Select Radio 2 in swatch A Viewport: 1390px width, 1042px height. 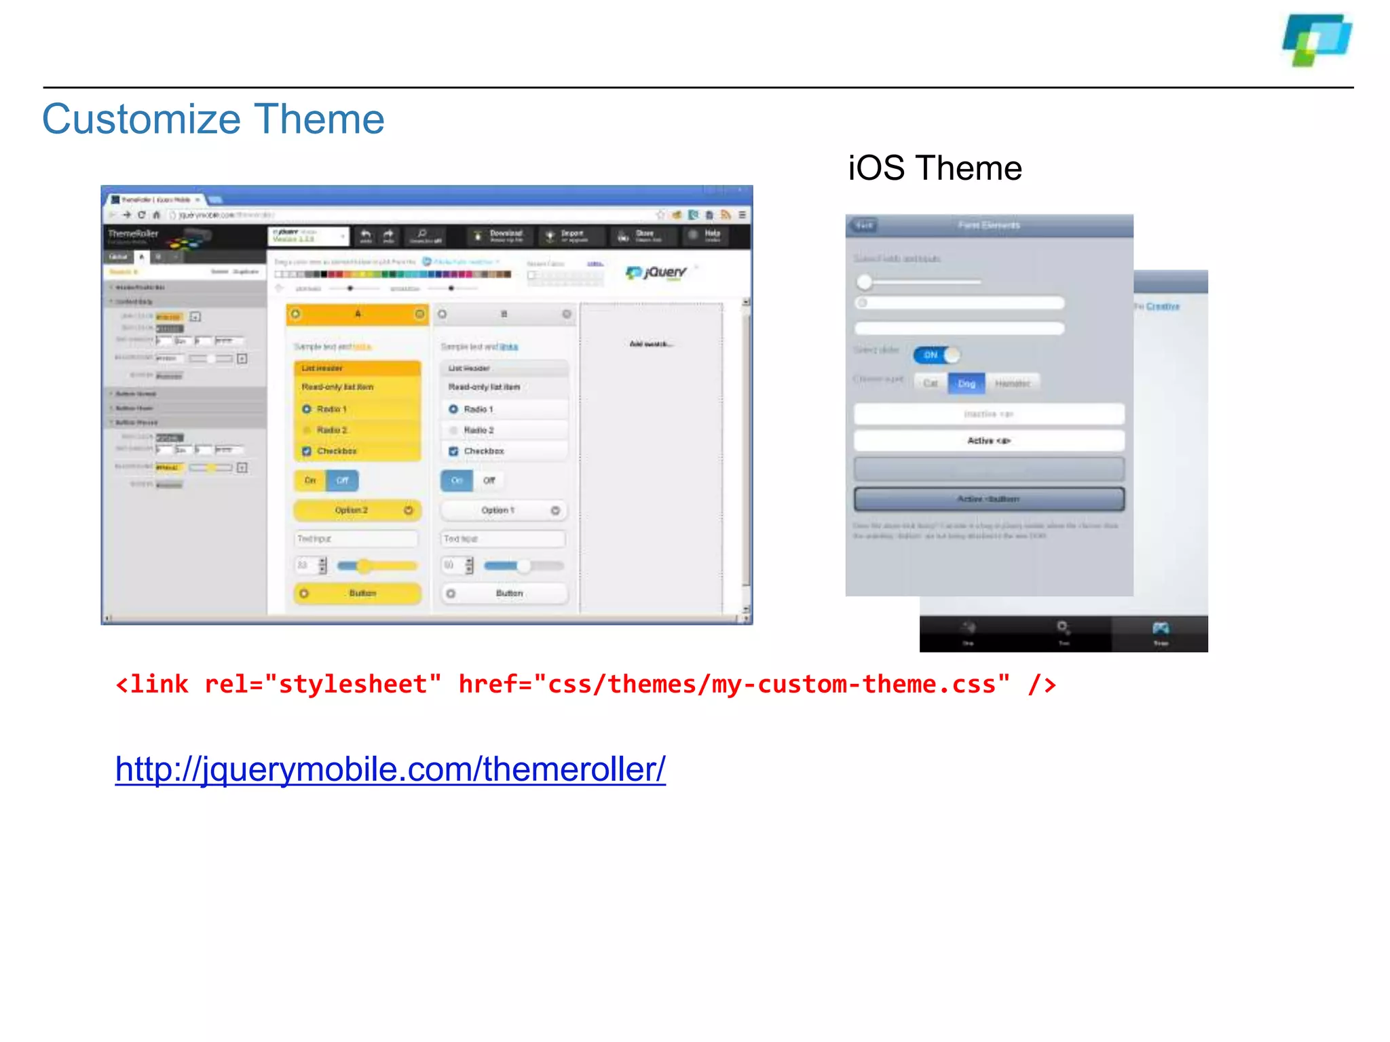(358, 430)
